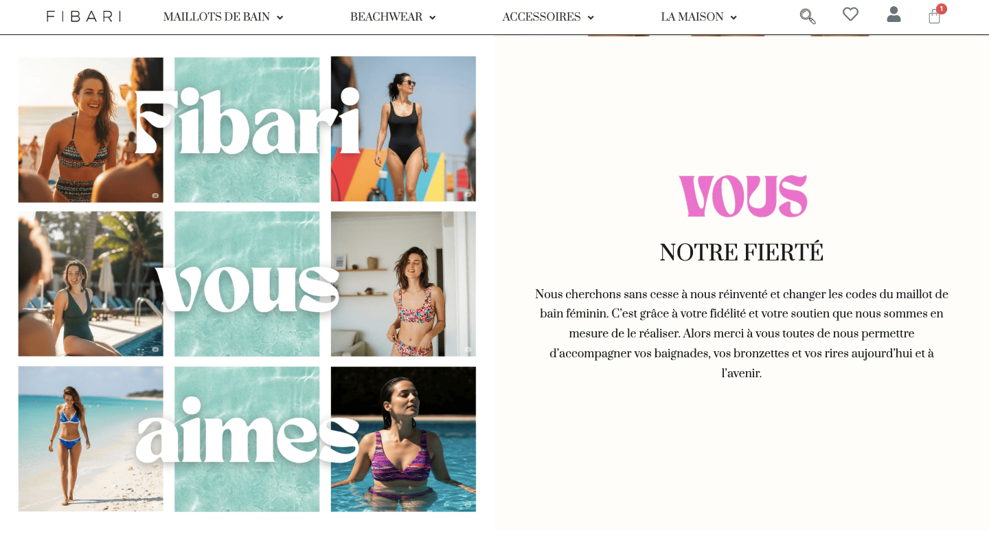Viewport: 989px width, 536px height.
Task: Open shopping bag cart icon
Action: (x=934, y=16)
